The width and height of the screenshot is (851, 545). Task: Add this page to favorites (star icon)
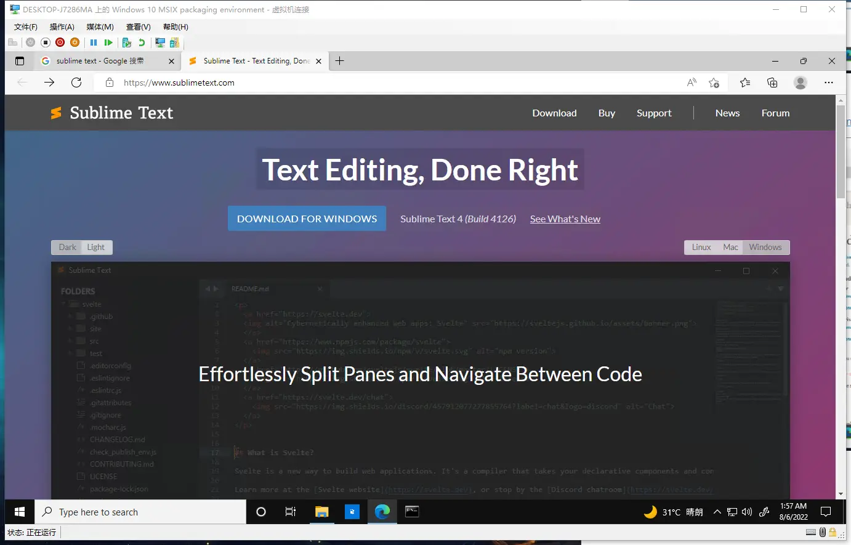point(714,83)
